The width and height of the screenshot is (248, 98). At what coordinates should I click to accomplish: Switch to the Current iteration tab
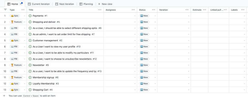pos(39,4)
